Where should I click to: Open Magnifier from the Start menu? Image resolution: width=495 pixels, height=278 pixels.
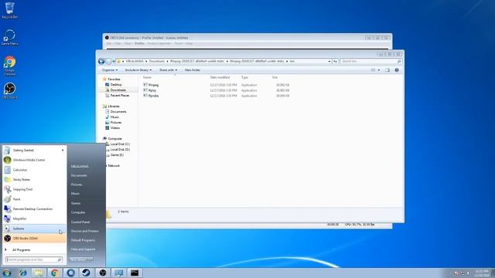tap(34, 219)
